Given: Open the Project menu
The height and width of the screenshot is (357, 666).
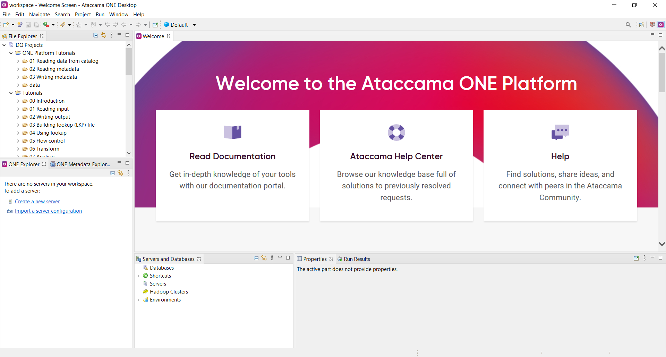Looking at the screenshot, I should tap(83, 15).
